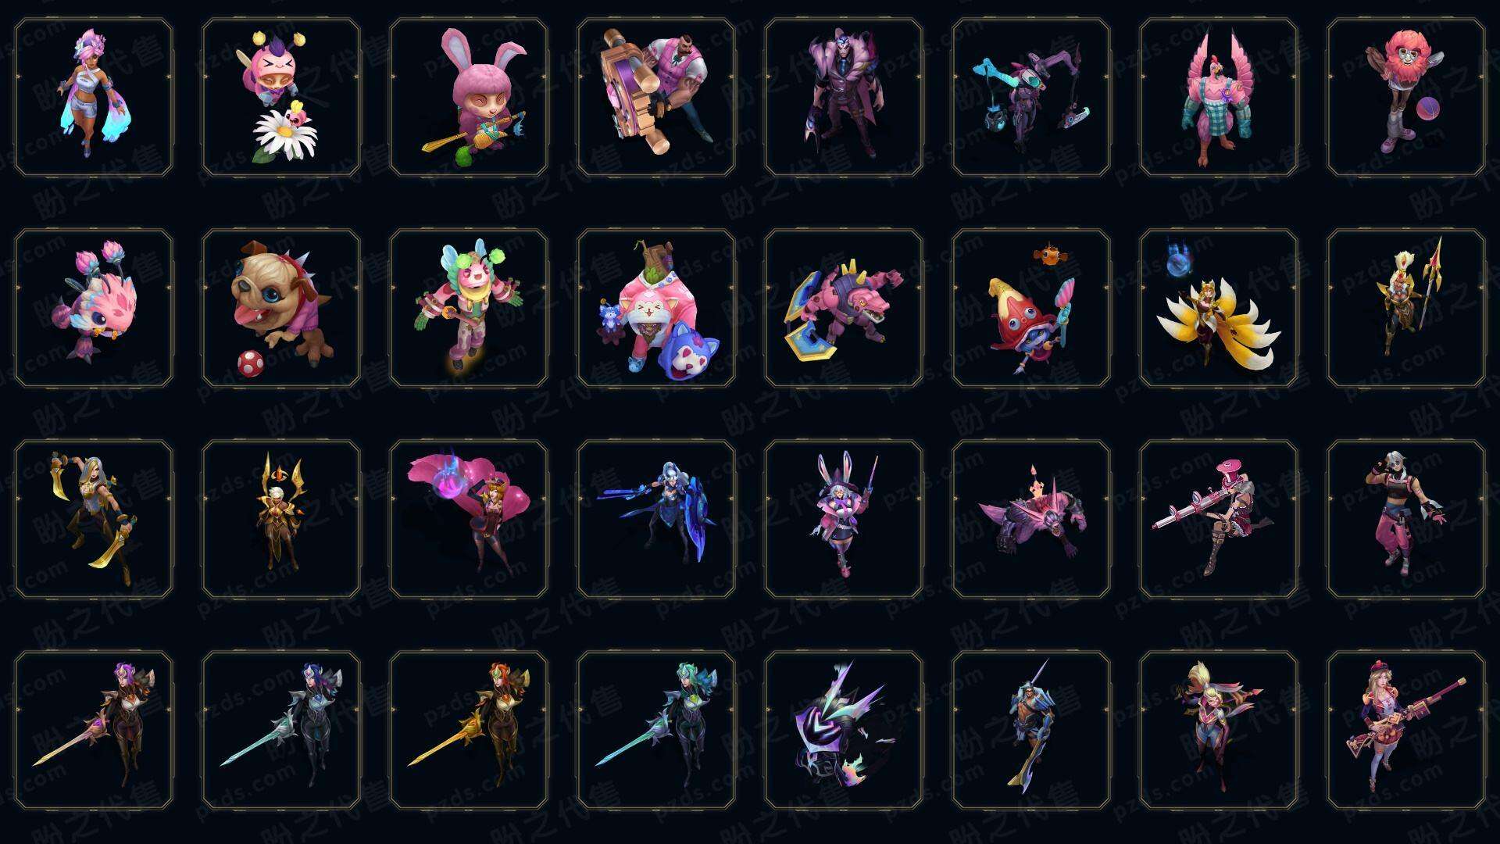Choose the purple-haired golden sword knight

(94, 731)
